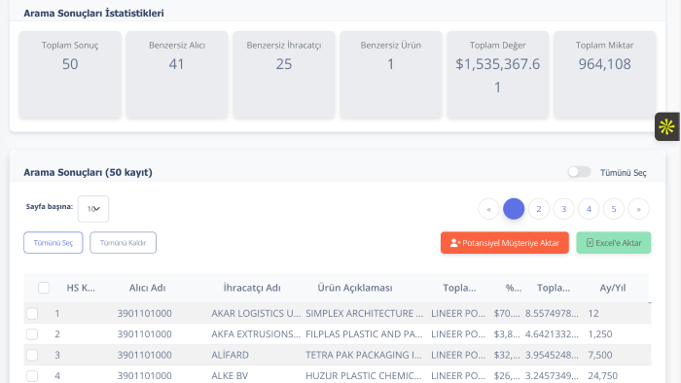This screenshot has width=681, height=383.
Task: Click the Toplam Sonuç 50 stat card
Action: [70, 75]
